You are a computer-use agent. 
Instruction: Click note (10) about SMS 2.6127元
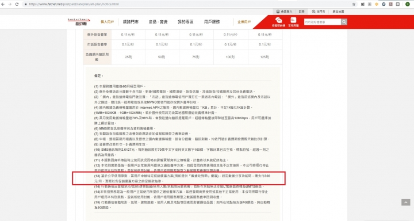(x=182, y=153)
